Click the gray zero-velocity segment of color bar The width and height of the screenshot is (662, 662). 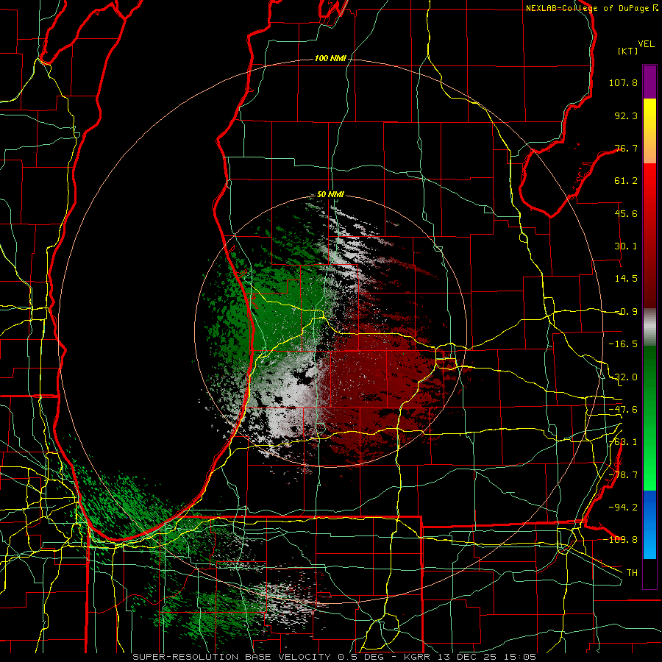(649, 327)
